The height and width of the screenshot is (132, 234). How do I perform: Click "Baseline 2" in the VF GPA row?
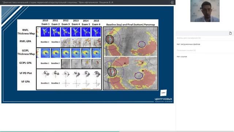(x=56, y=83)
